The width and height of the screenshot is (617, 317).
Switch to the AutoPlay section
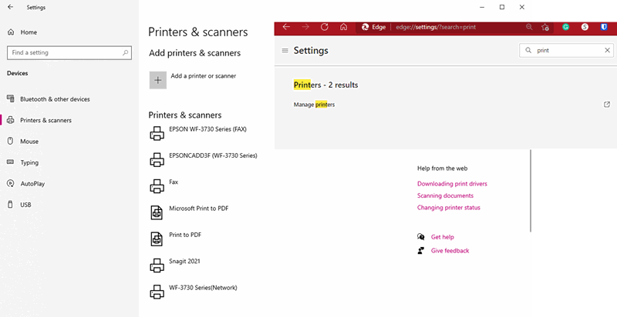tap(32, 184)
